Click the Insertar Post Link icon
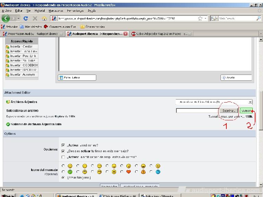Screen dimensions: 263x197 click(x=8, y=56)
